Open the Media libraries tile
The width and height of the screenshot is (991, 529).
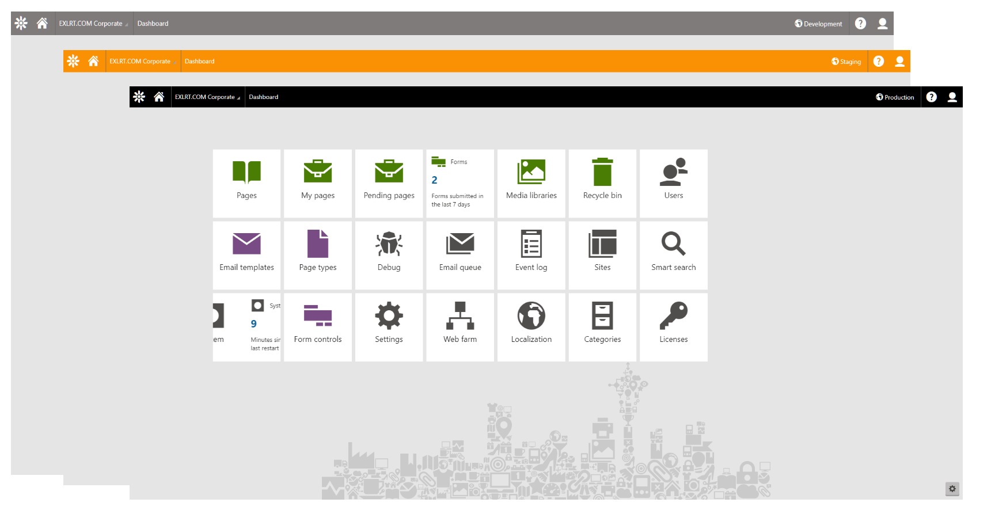[x=531, y=184]
